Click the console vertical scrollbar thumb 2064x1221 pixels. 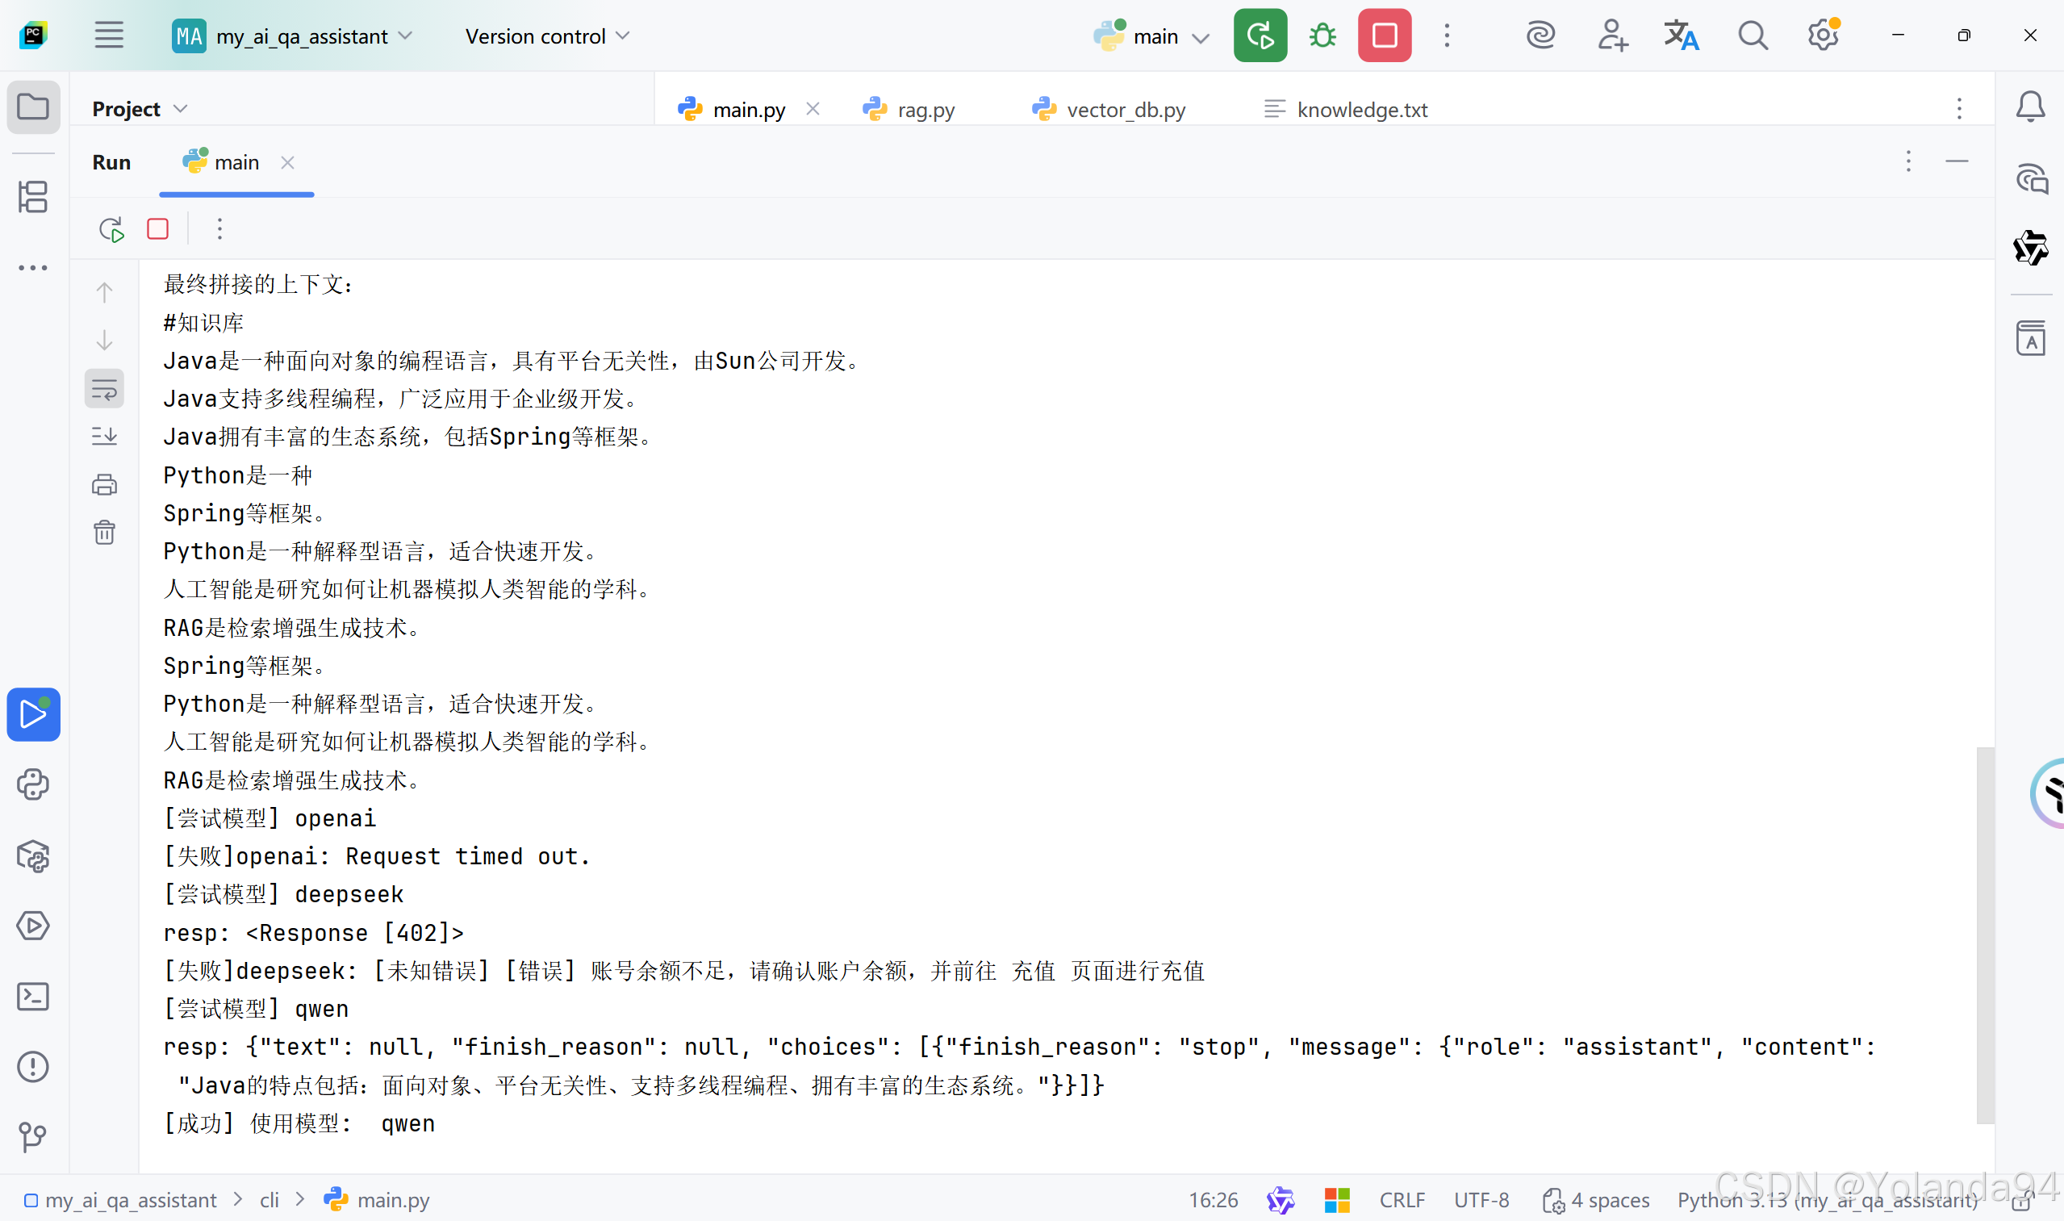pos(1985,934)
